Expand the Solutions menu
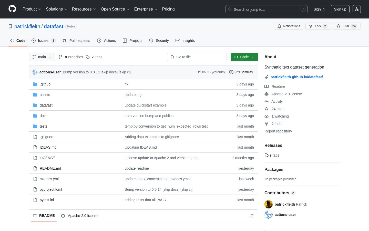 pos(57,9)
